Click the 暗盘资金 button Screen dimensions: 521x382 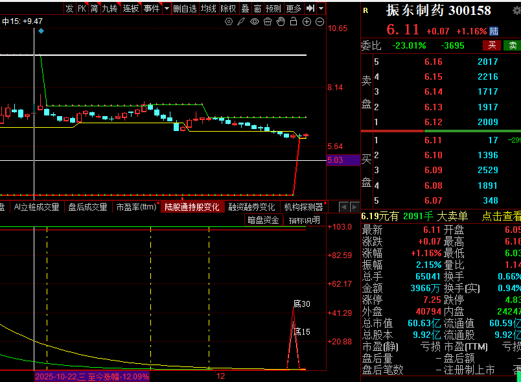263,220
